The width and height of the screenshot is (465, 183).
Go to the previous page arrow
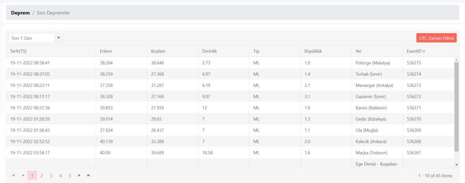[x=23, y=176]
